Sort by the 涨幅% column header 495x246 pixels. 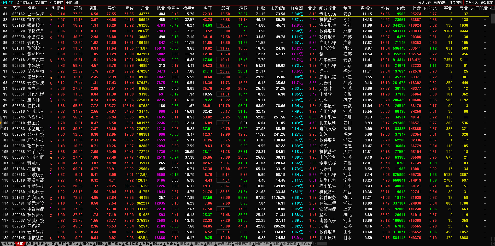[58, 8]
